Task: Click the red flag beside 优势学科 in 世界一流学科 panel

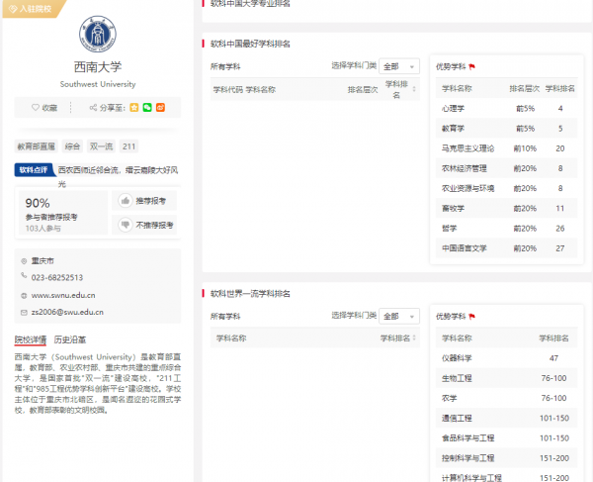Action: pyautogui.click(x=471, y=317)
